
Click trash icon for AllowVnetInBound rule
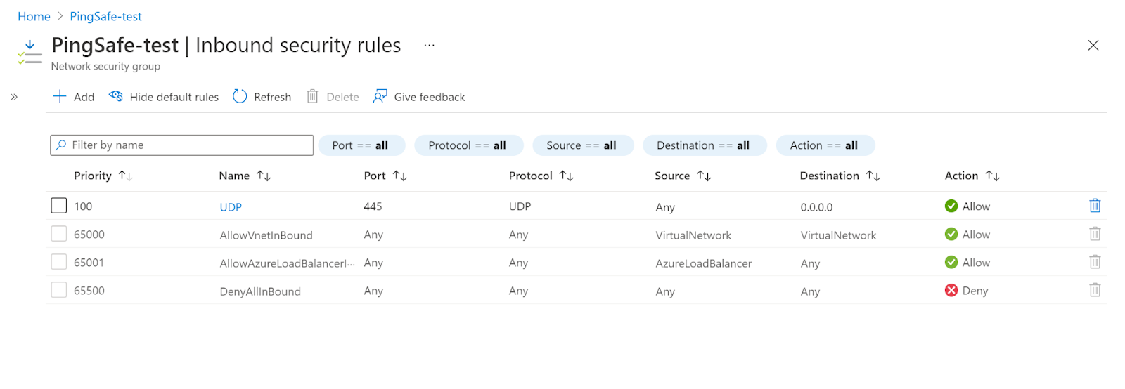1095,234
